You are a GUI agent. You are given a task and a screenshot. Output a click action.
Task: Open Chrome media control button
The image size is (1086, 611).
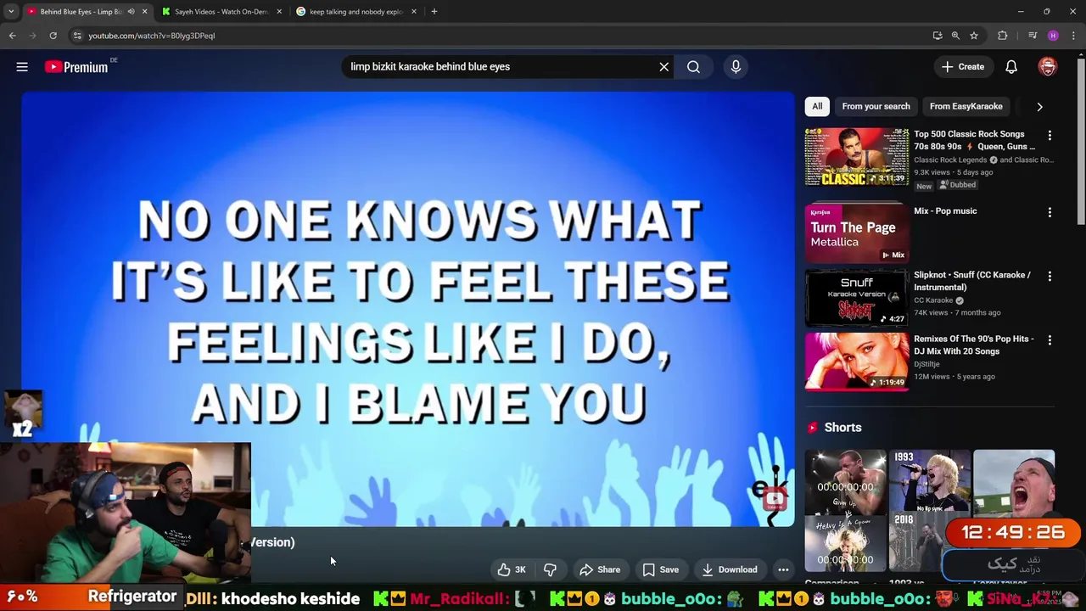(1033, 36)
